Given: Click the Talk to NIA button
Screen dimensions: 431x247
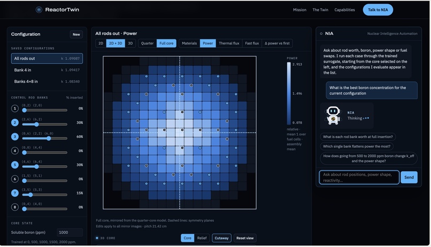Looking at the screenshot, I should pos(378,10).
